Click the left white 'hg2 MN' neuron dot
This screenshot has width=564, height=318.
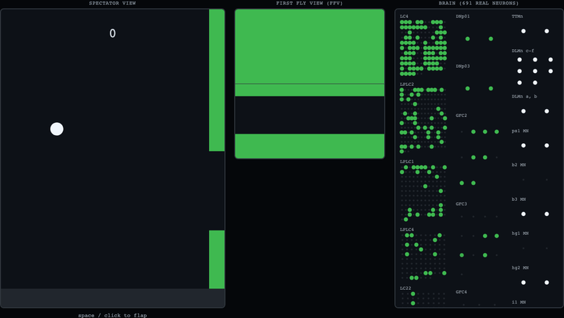[x=524, y=283]
